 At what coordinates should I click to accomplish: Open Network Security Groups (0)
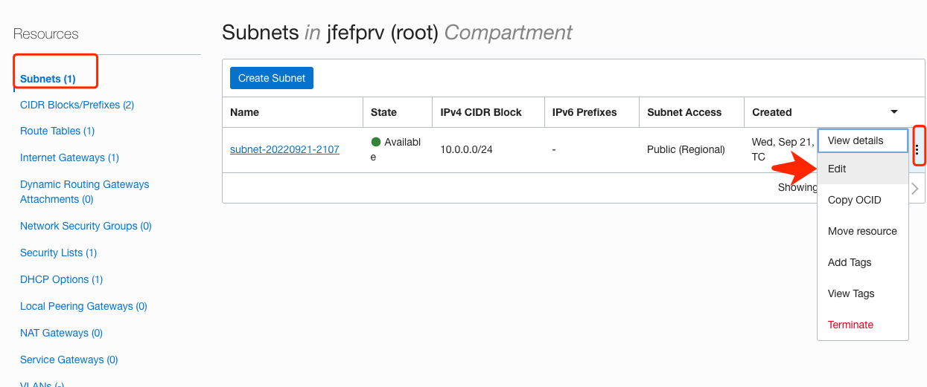pyautogui.click(x=86, y=226)
